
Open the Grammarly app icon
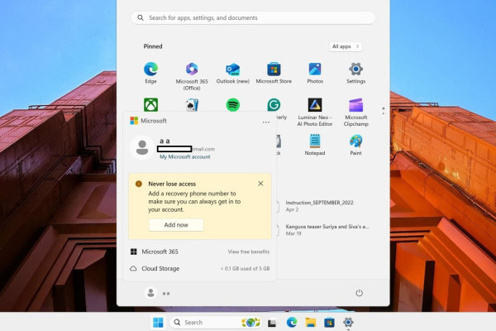point(274,105)
